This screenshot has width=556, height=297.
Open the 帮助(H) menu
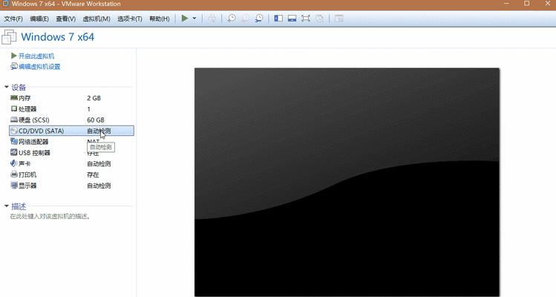(x=159, y=19)
